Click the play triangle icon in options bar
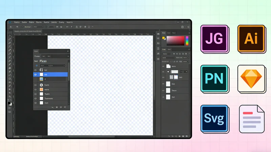 click(71, 27)
